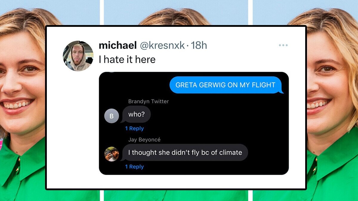
Task: Click Jay Beyoncé's round avatar photo
Action: point(112,154)
